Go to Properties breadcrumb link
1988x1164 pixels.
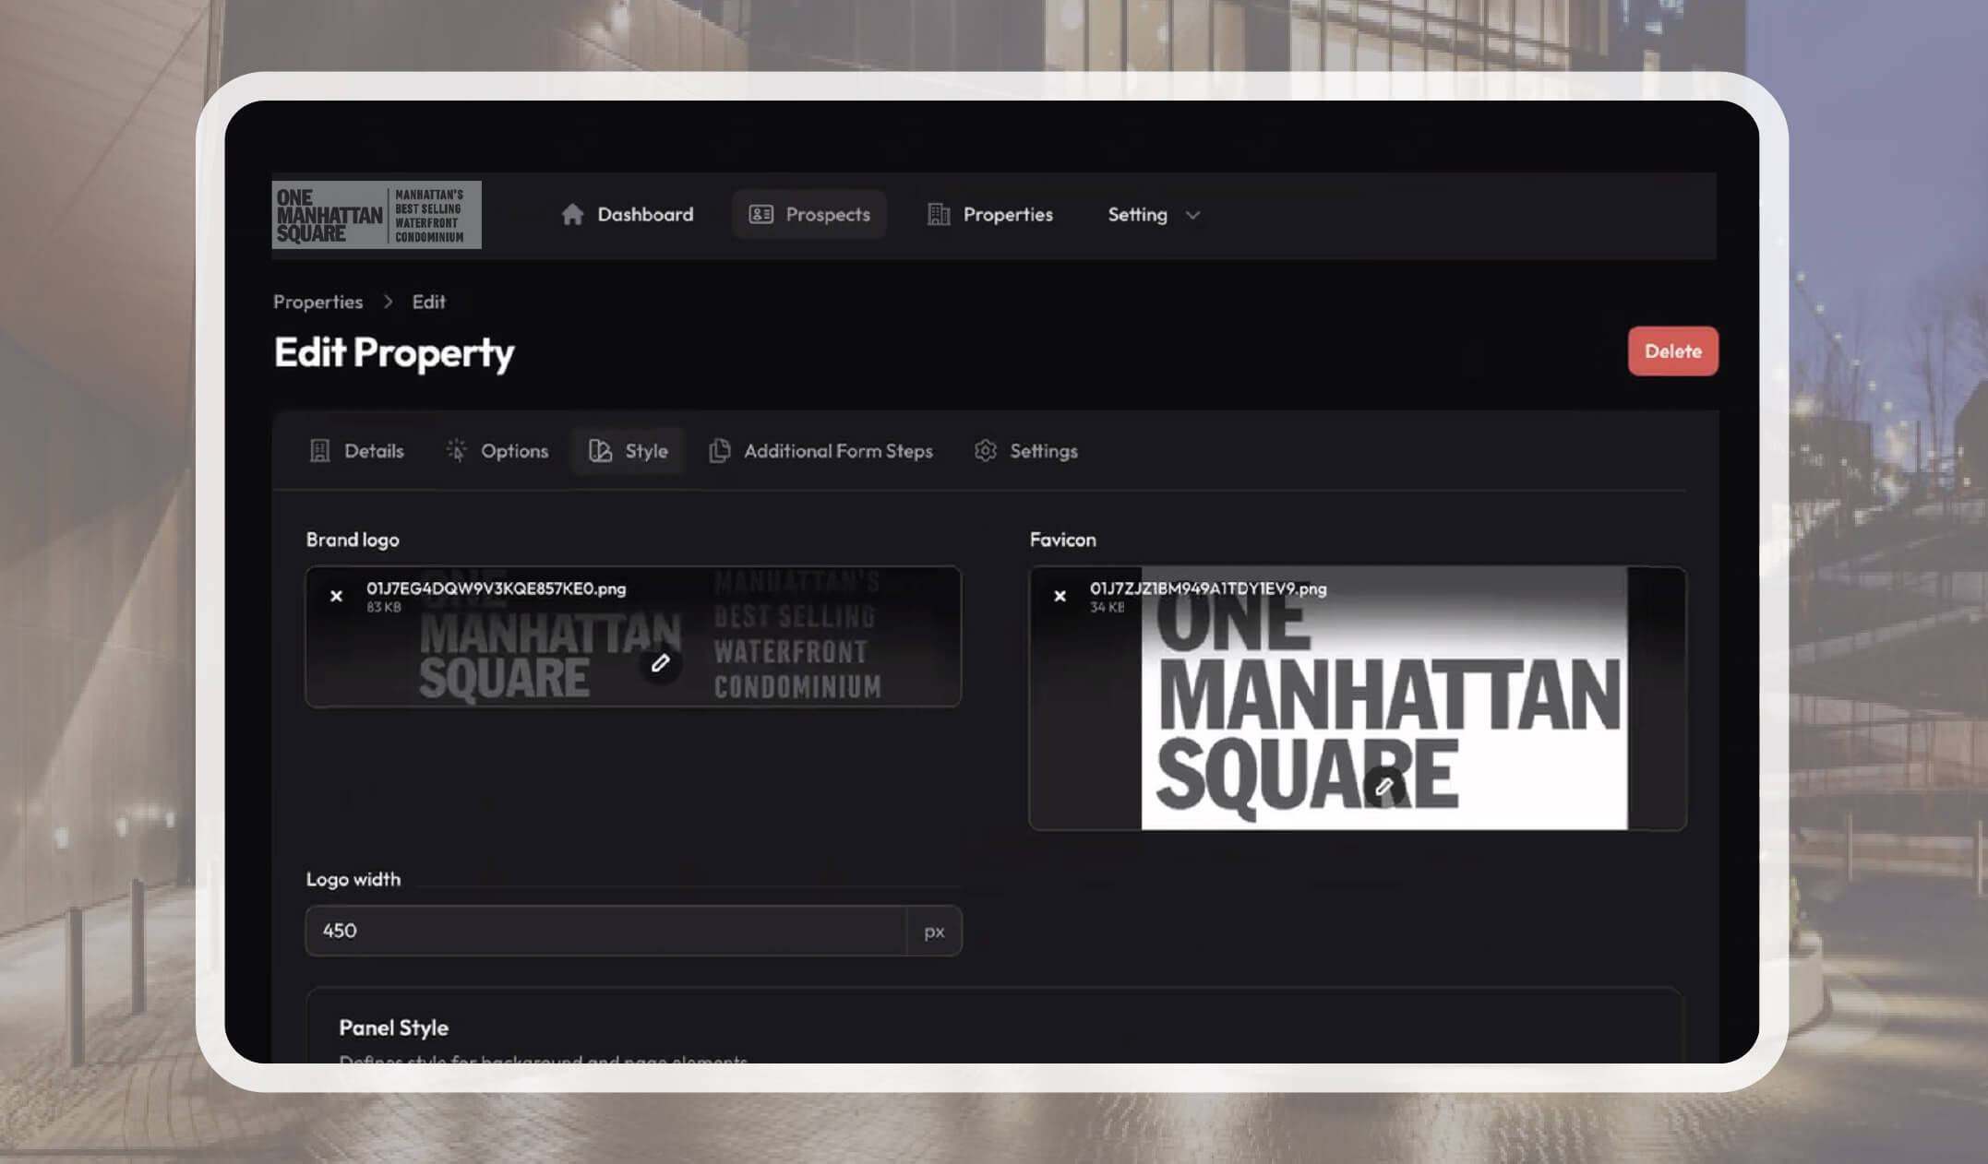(x=317, y=302)
